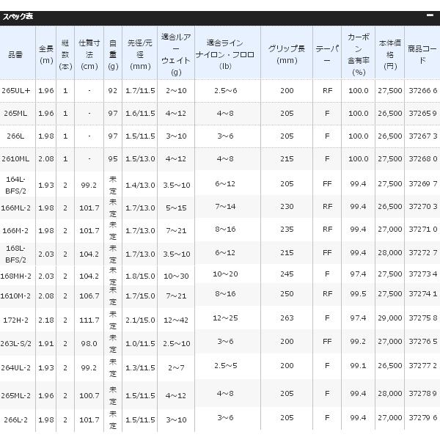Click the 29,000 price for 172H-2

pyautogui.click(x=390, y=318)
